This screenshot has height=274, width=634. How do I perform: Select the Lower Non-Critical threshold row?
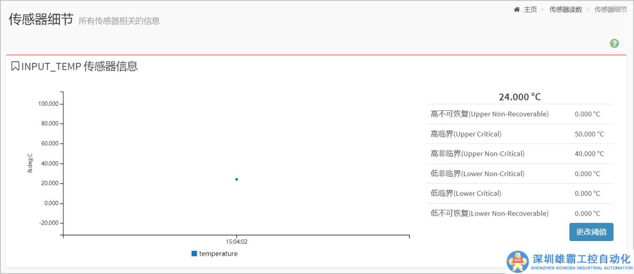click(519, 174)
